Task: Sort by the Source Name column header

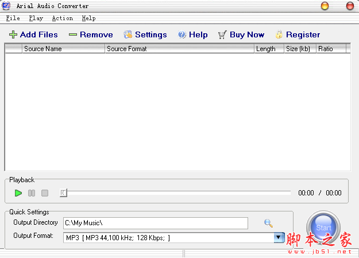Action: coord(63,49)
